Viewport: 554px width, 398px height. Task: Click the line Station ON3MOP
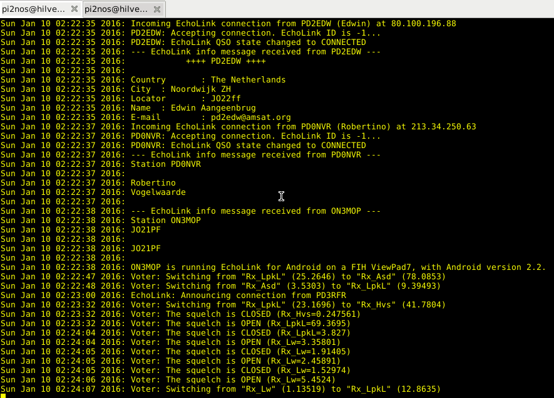[x=166, y=221]
